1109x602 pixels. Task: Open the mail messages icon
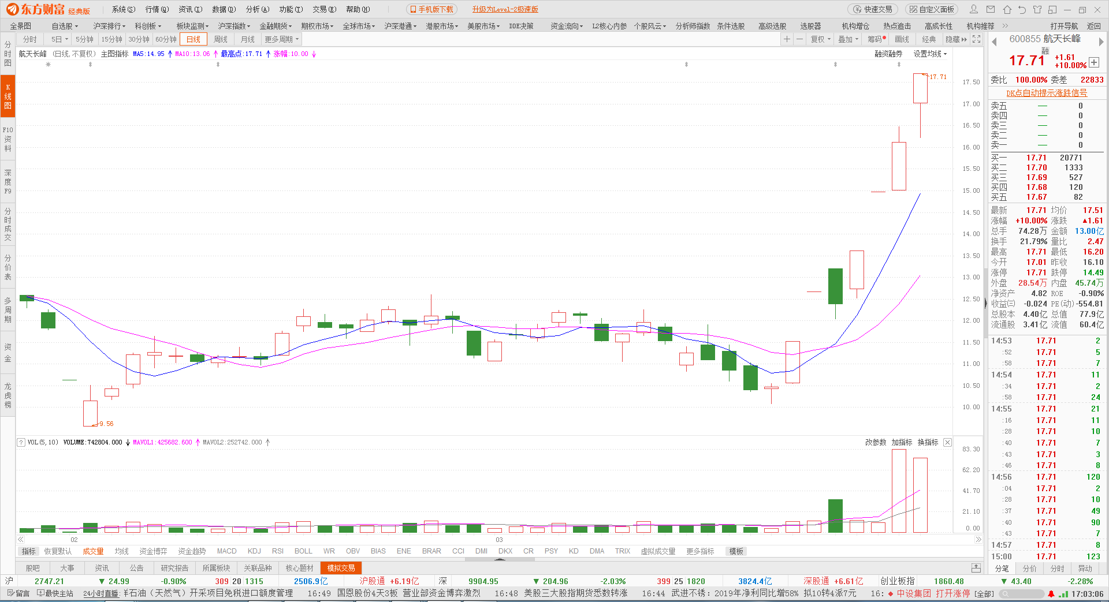(x=991, y=9)
